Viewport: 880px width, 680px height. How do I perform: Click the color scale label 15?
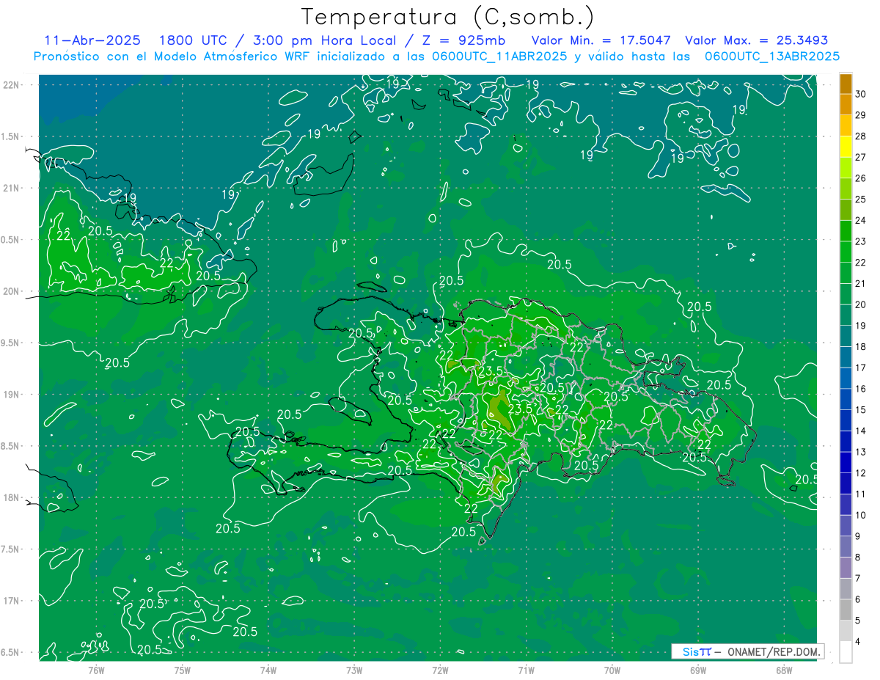pyautogui.click(x=861, y=409)
